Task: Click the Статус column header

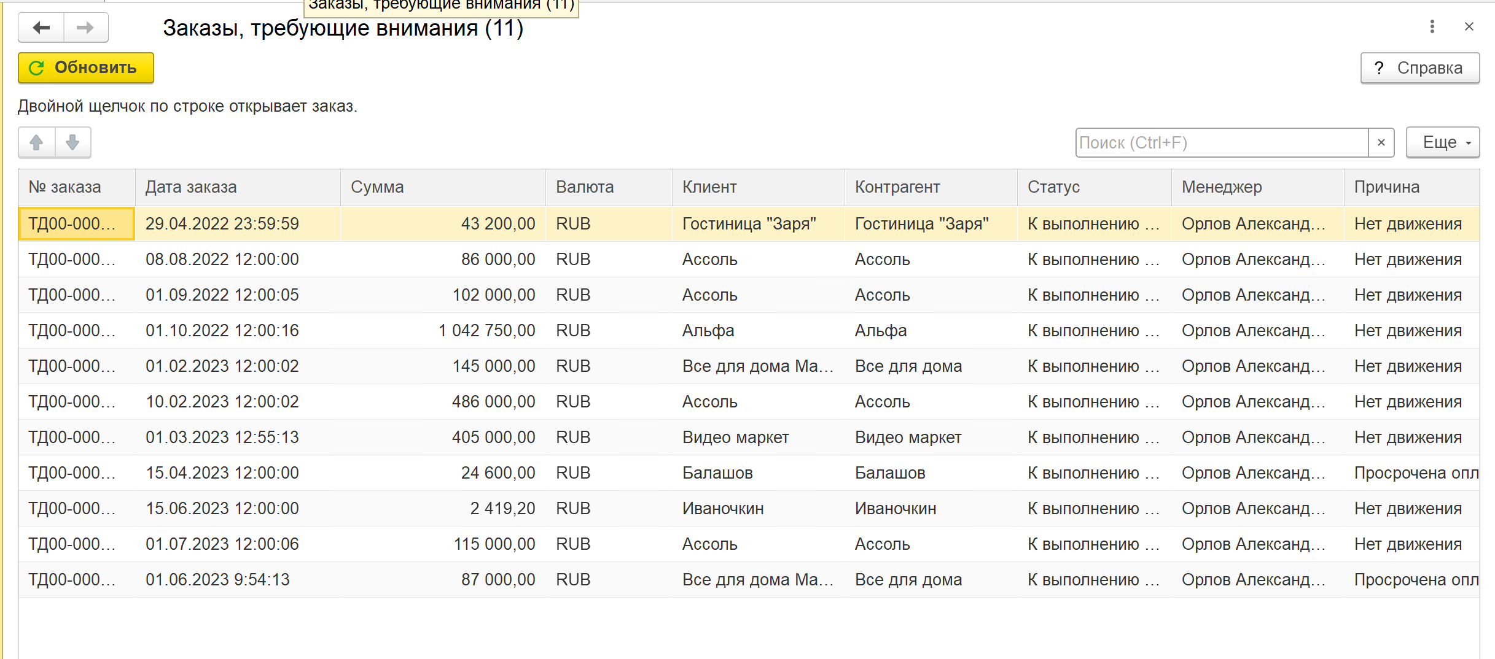Action: coord(1095,187)
